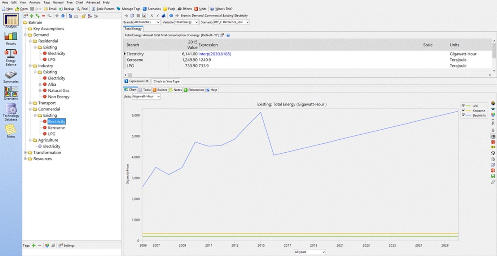The height and width of the screenshot is (256, 497).
Task: Expand the Transformation tree node
Action: (25, 153)
